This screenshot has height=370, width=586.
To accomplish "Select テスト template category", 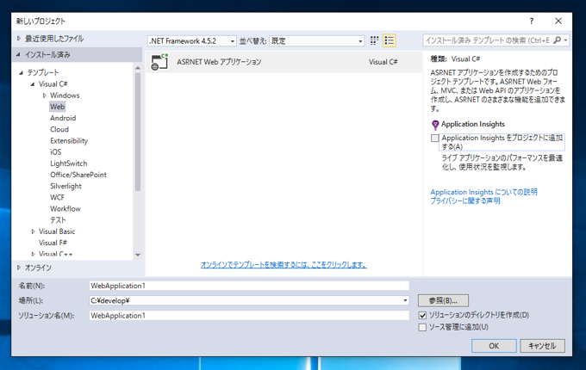I will tap(58, 220).
